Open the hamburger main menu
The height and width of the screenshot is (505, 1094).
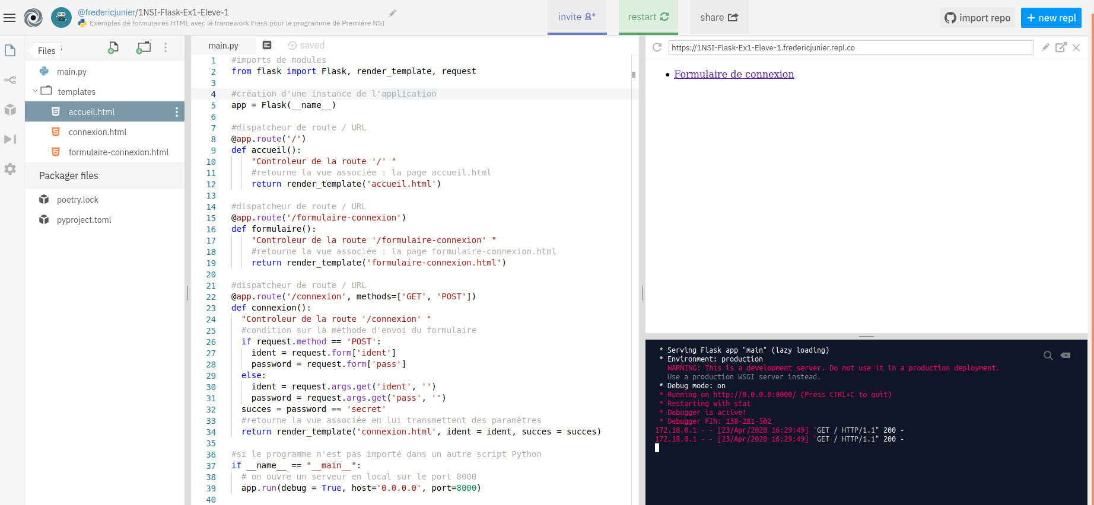pyautogui.click(x=9, y=18)
